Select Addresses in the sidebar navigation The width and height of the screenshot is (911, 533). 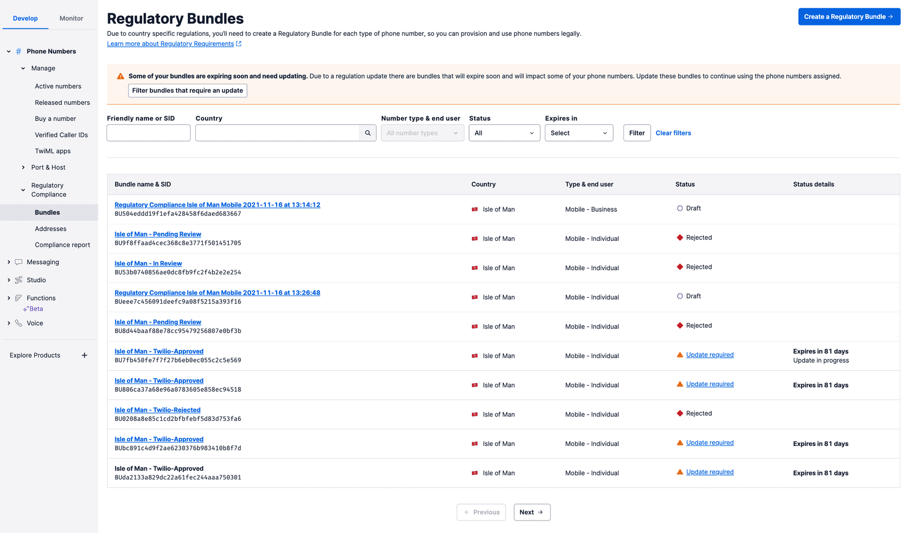(50, 228)
